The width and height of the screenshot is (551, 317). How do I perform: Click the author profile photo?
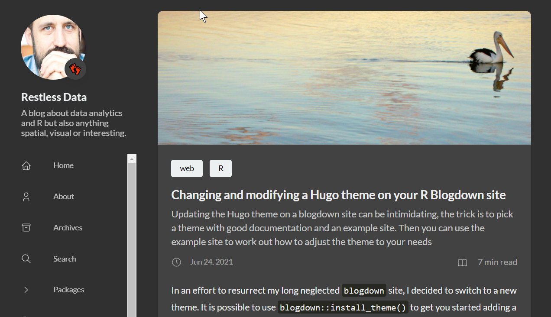53,47
